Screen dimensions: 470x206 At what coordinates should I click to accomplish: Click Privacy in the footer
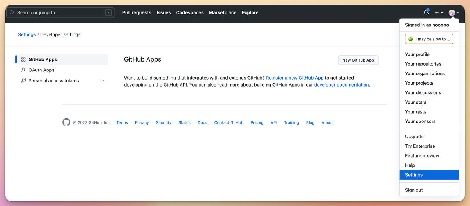pos(142,123)
